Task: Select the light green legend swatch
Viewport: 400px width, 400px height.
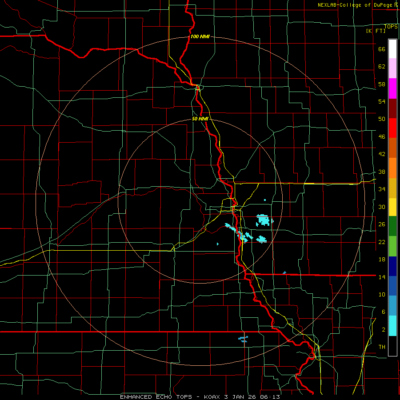Action: click(392, 246)
